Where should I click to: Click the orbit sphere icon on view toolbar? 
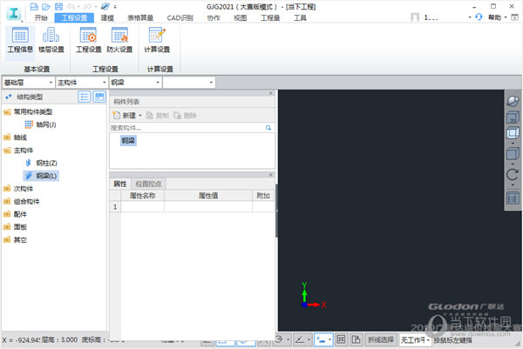click(x=513, y=101)
